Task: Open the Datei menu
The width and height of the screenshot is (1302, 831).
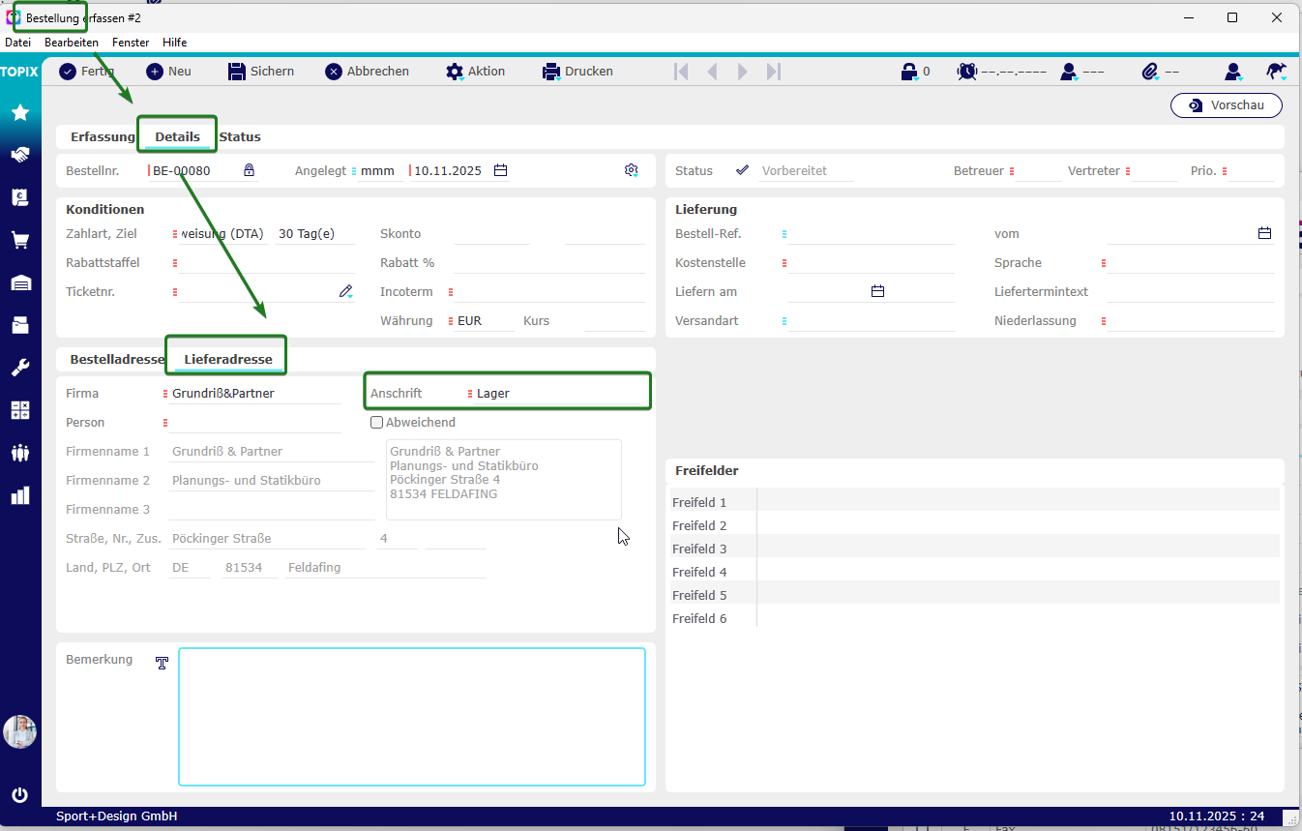Action: [18, 43]
